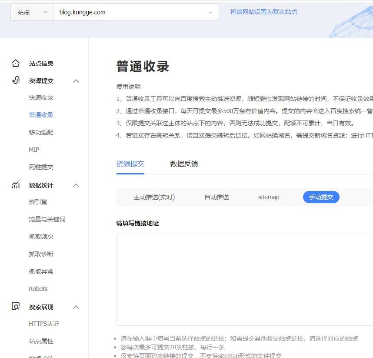Click the home icon beside 站点信息

[16, 63]
